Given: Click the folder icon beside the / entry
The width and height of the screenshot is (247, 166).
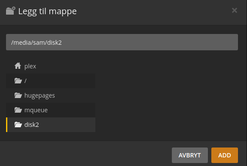Looking at the screenshot, I should click(18, 81).
